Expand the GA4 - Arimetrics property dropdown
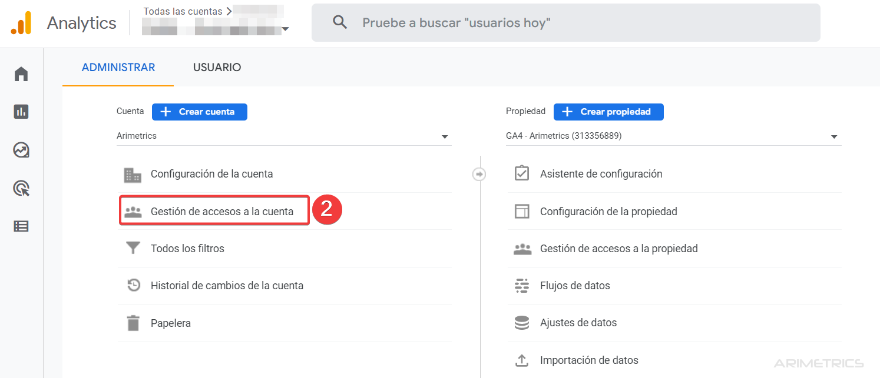Screen dimensions: 880x378 point(834,136)
